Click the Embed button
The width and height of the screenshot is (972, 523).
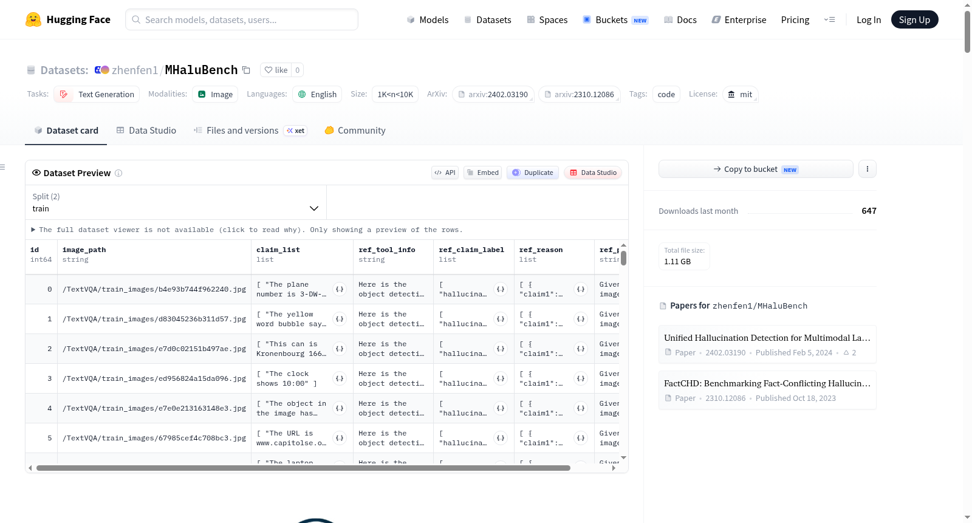tap(482, 173)
